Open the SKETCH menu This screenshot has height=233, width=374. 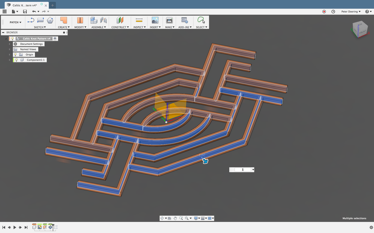coord(40,27)
